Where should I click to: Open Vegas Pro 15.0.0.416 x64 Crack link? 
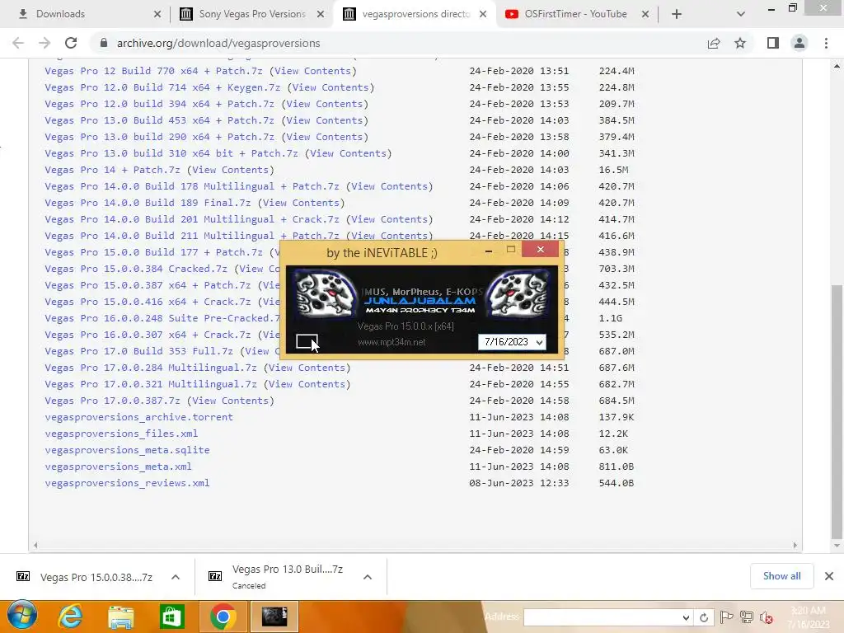click(148, 302)
